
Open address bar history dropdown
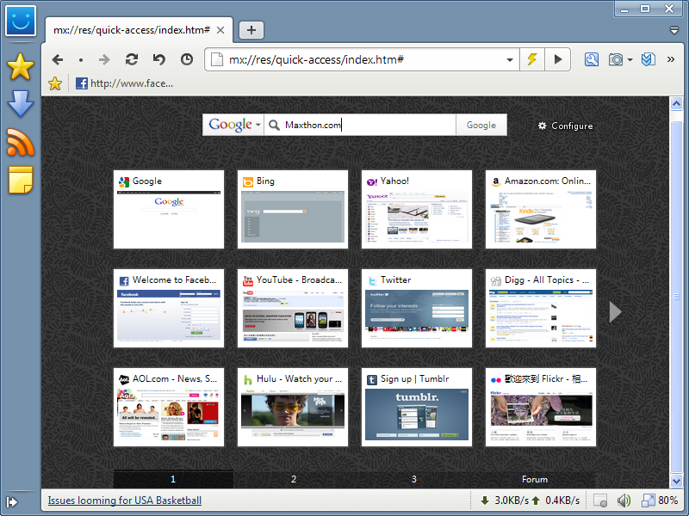510,59
